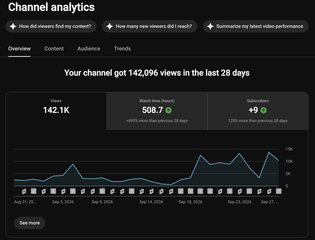The width and height of the screenshot is (315, 240).
Task: Click '>999% more than previous 28 days' text
Action: 157,121
